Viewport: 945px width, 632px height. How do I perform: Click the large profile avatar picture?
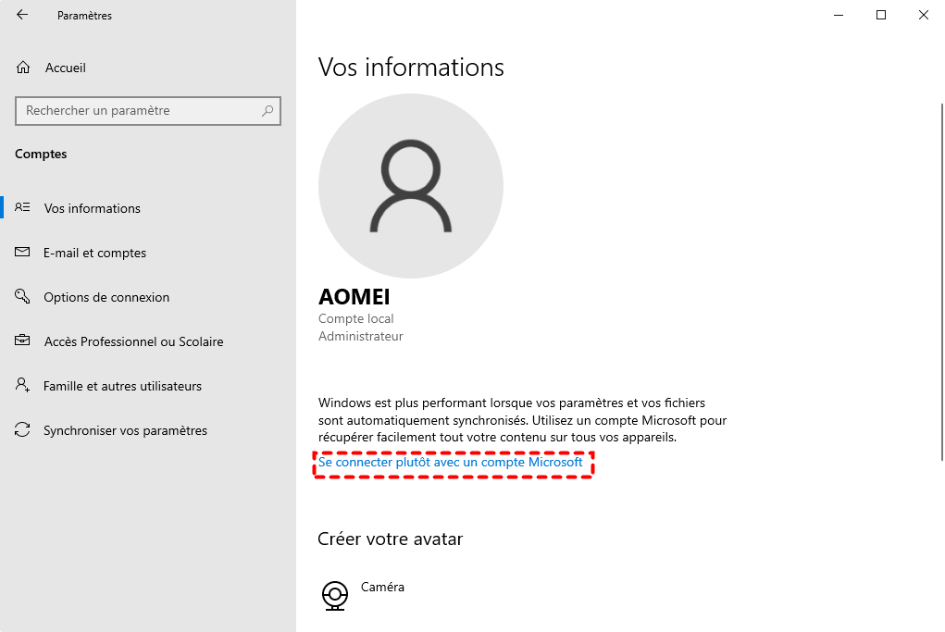click(x=411, y=185)
